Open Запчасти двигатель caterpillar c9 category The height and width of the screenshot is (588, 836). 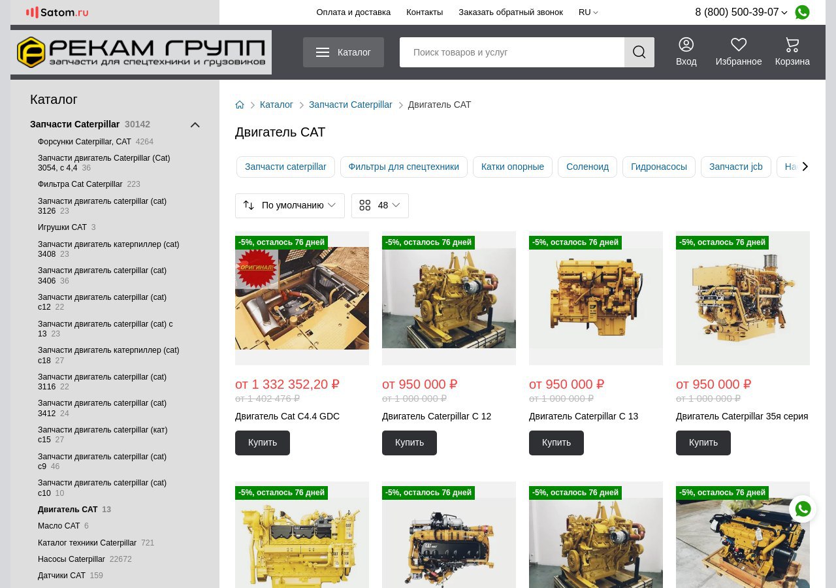point(102,461)
